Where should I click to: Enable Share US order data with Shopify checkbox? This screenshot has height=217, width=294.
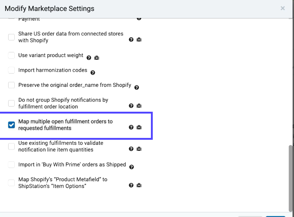pos(12,37)
